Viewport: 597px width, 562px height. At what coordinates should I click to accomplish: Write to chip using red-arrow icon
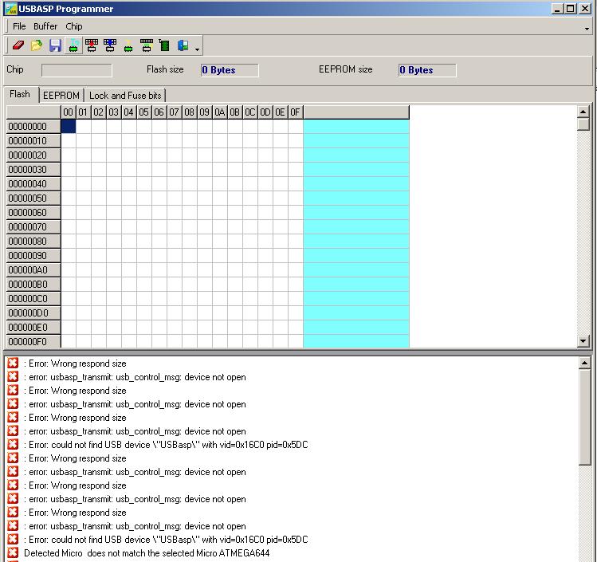(92, 45)
